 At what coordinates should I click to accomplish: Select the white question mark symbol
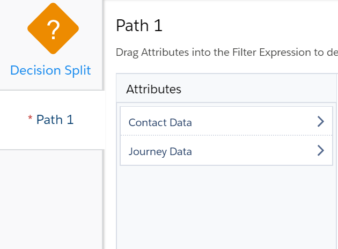(53, 30)
